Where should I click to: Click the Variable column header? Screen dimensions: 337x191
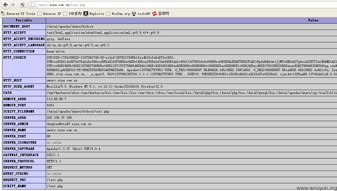click(x=24, y=20)
